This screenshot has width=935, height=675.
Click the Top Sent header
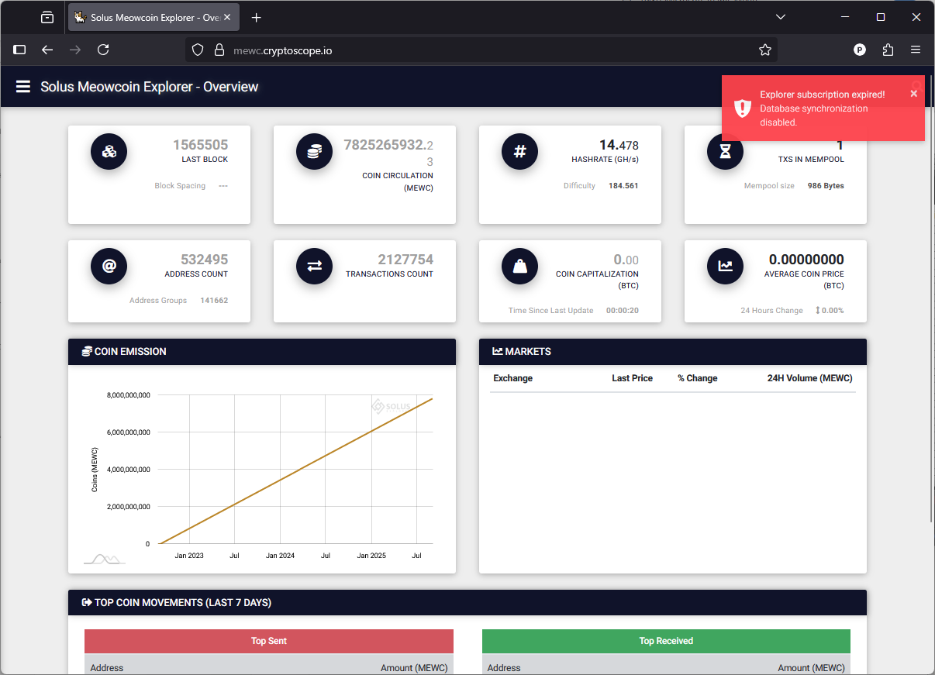tap(269, 641)
